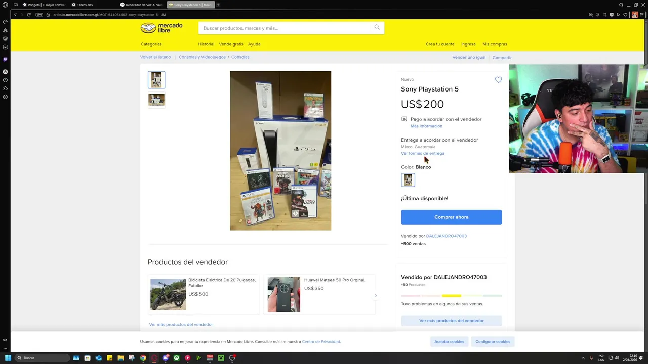Viewport: 648px width, 364px height.
Task: Open Categorías menu
Action: [x=151, y=44]
